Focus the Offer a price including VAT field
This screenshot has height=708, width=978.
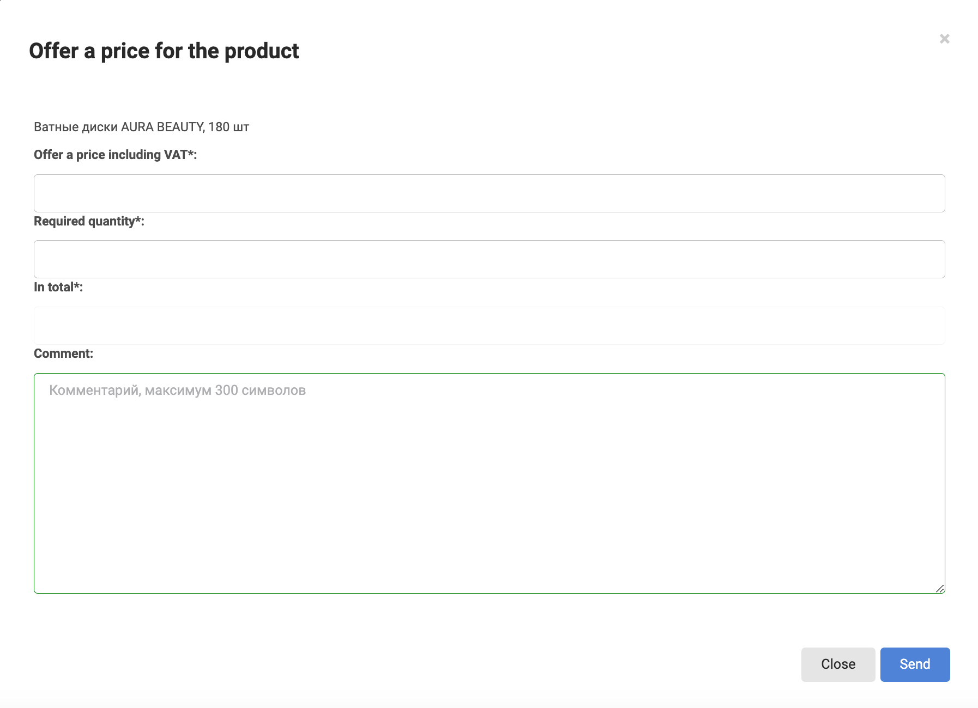(x=489, y=193)
